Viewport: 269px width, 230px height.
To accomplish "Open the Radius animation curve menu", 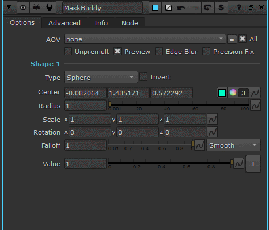I will [256, 105].
